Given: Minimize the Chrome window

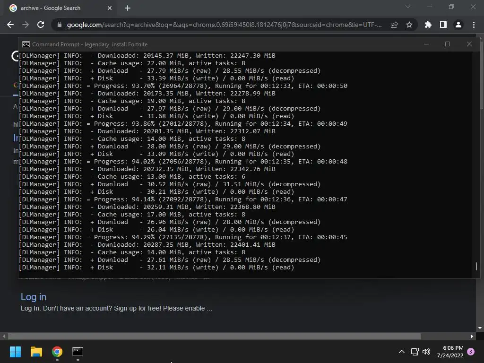Looking at the screenshot, I should [x=430, y=7].
